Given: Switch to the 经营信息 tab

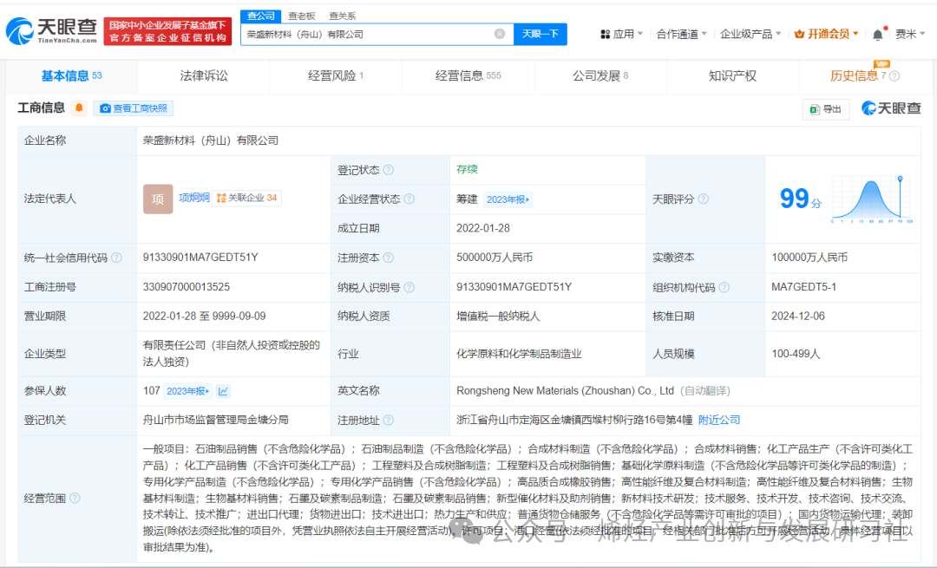Looking at the screenshot, I should tap(468, 75).
